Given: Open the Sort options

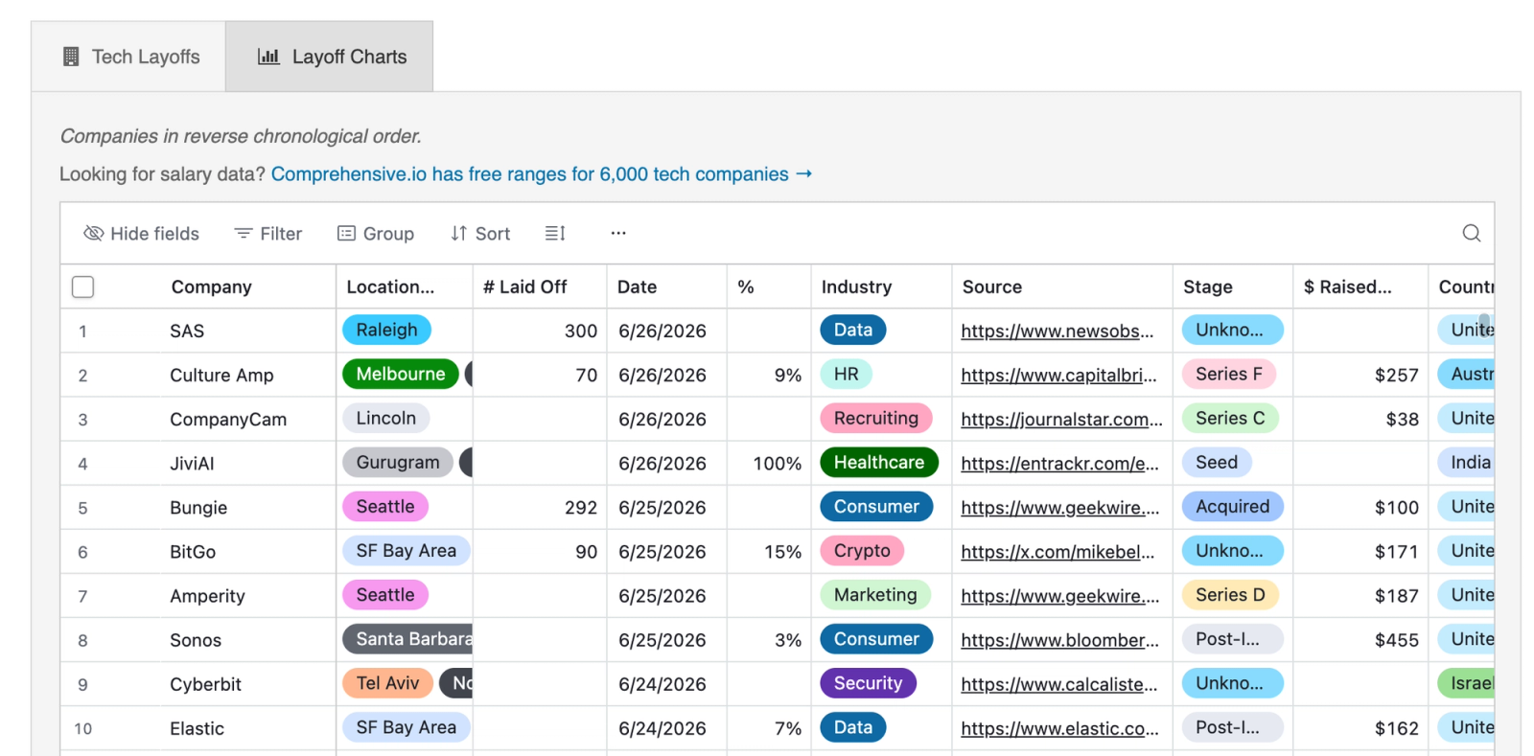Looking at the screenshot, I should [x=480, y=233].
